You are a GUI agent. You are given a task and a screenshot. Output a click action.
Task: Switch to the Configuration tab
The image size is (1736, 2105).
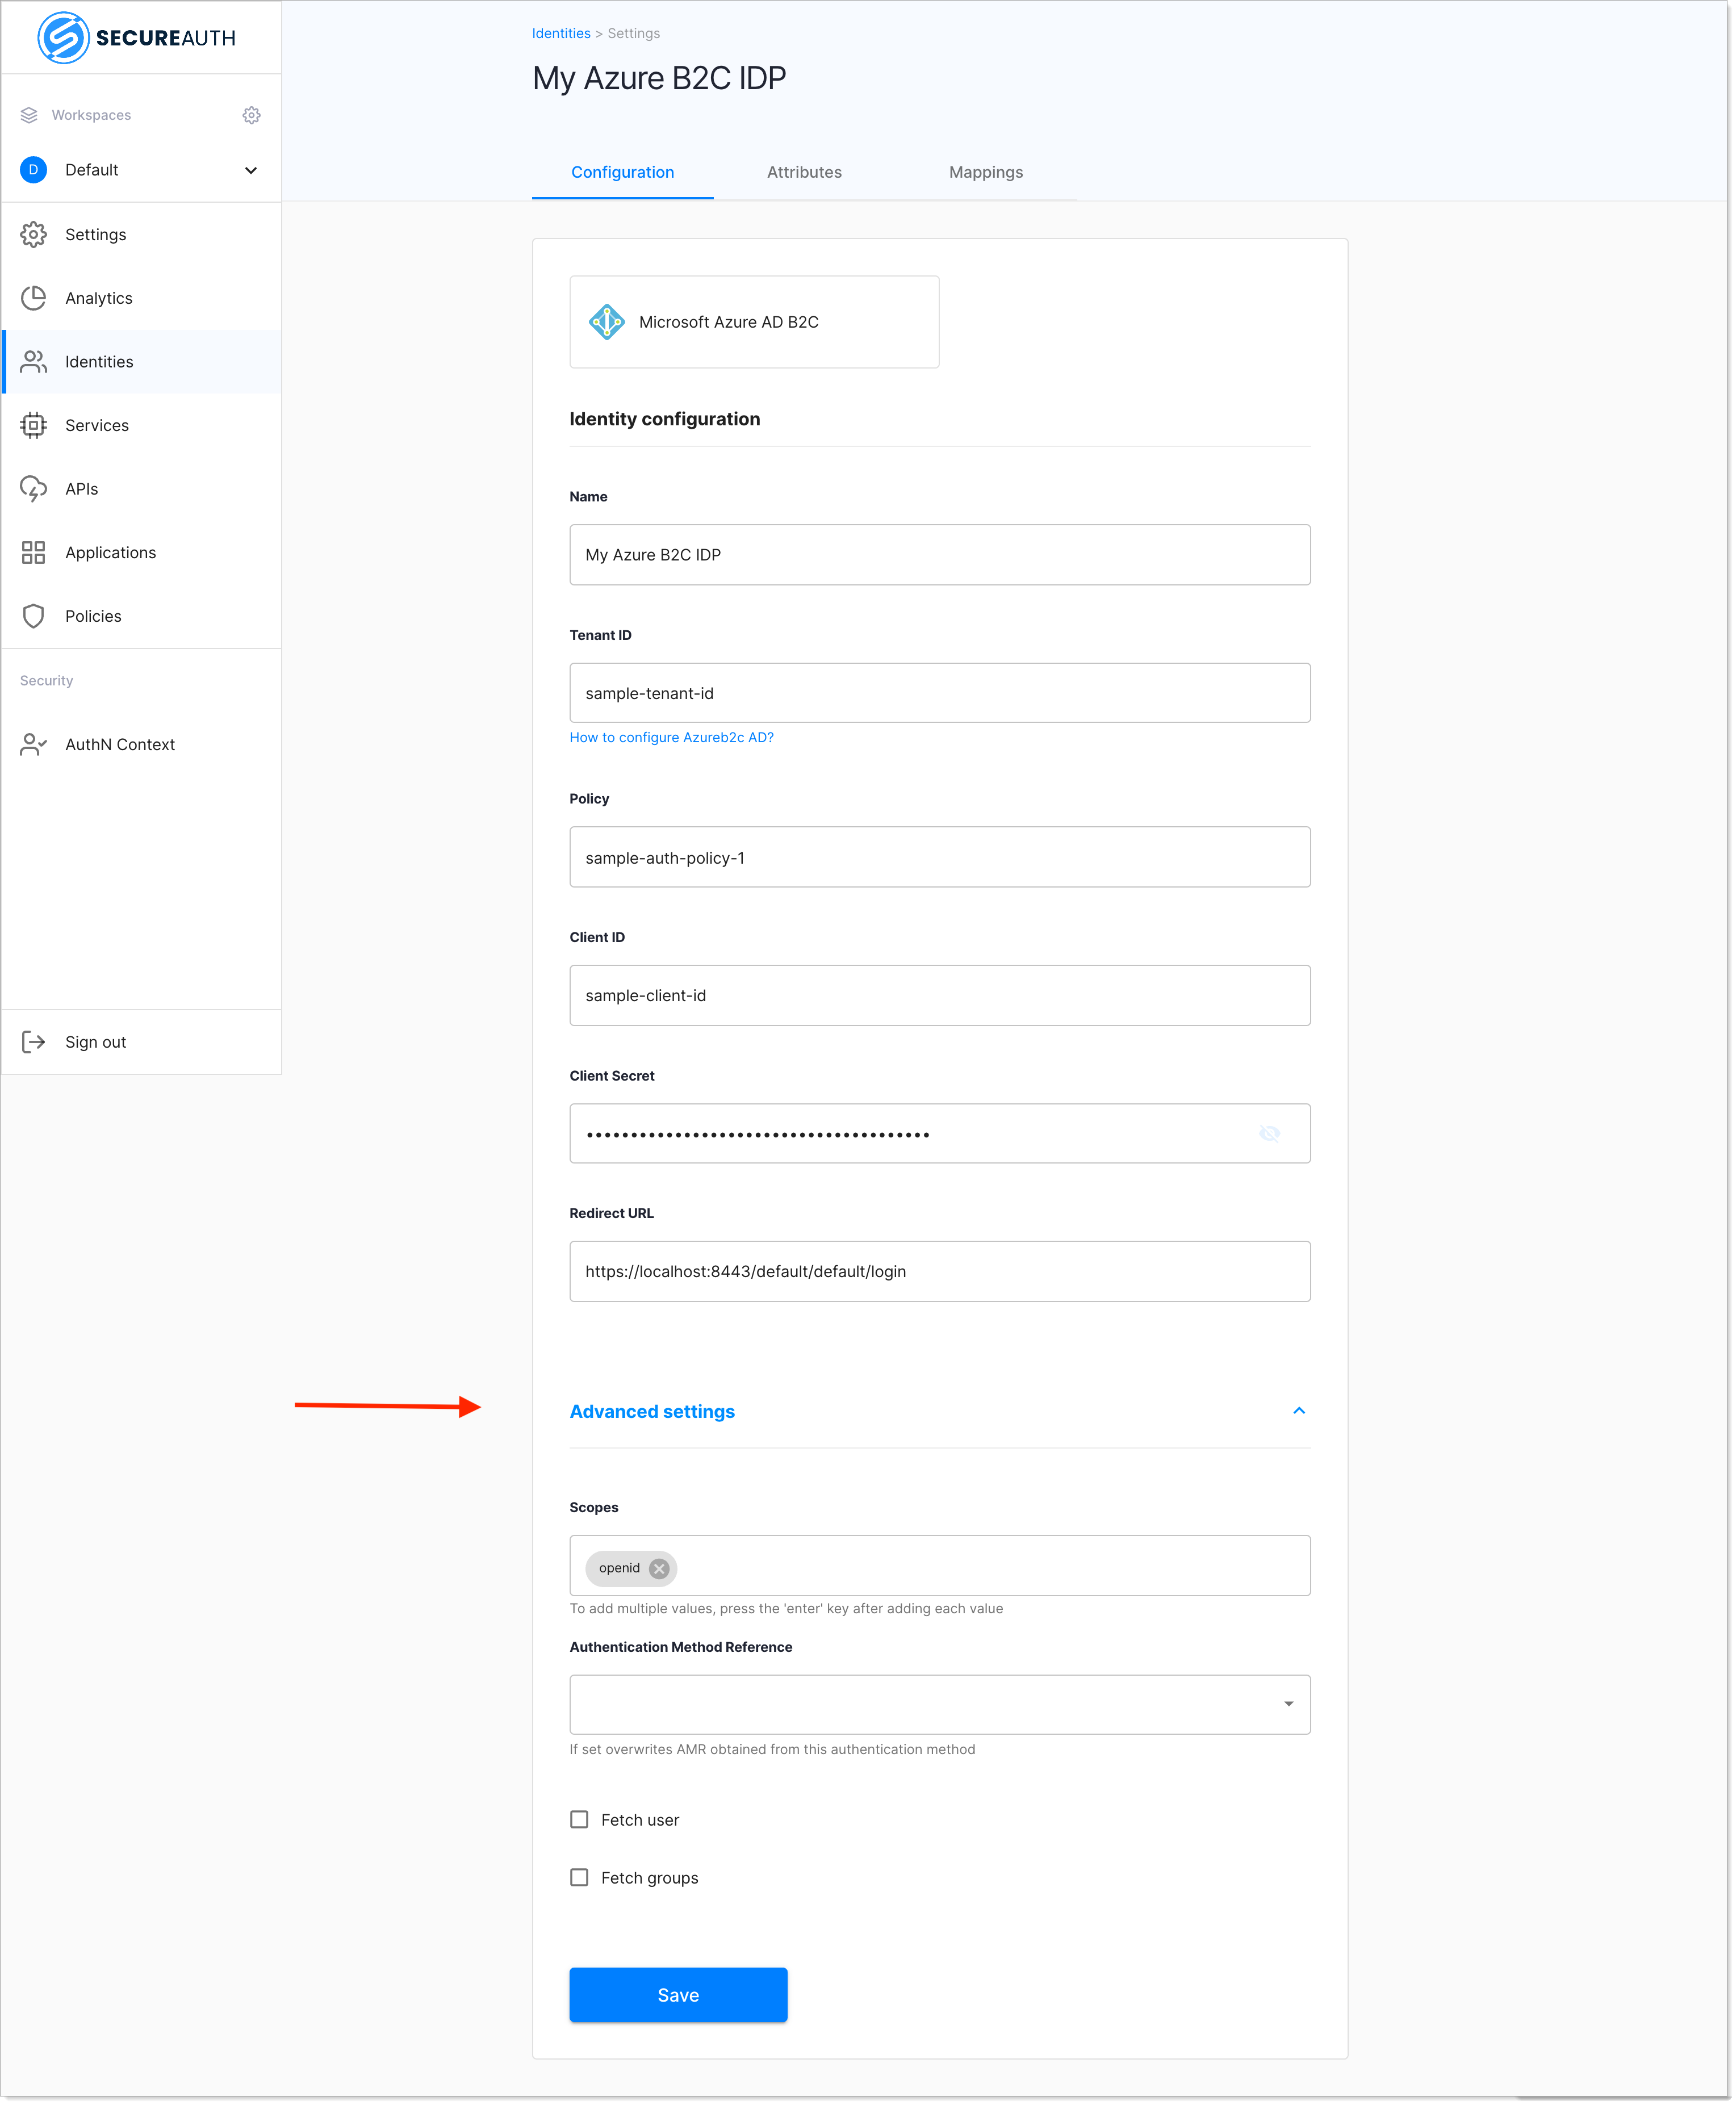[x=623, y=172]
